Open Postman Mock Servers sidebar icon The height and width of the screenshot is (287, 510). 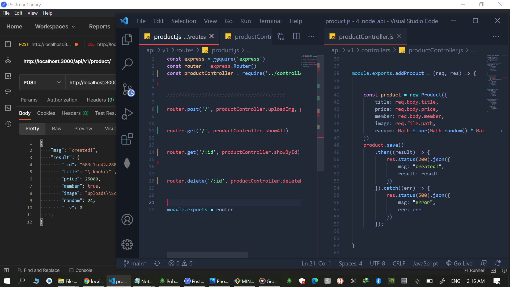point(8,92)
